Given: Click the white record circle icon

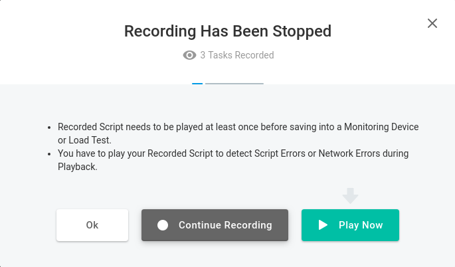Looking at the screenshot, I should (163, 225).
